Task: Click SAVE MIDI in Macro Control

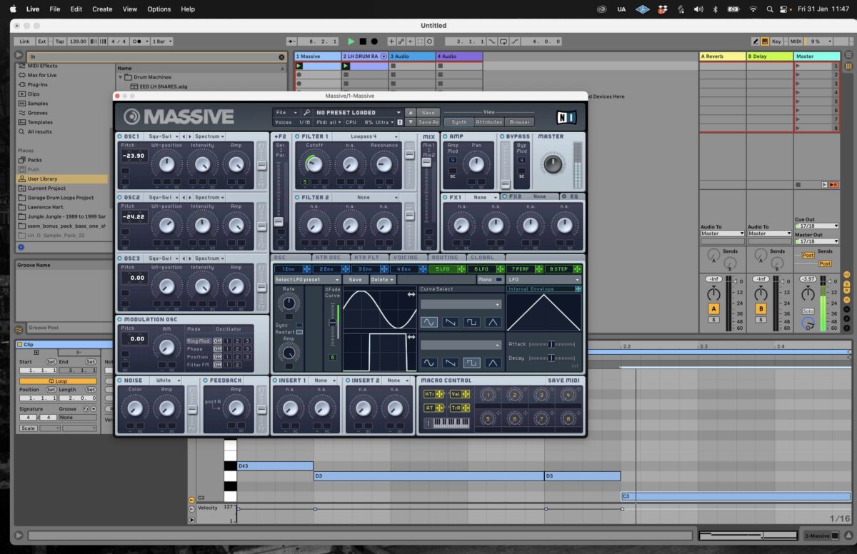Action: click(564, 381)
